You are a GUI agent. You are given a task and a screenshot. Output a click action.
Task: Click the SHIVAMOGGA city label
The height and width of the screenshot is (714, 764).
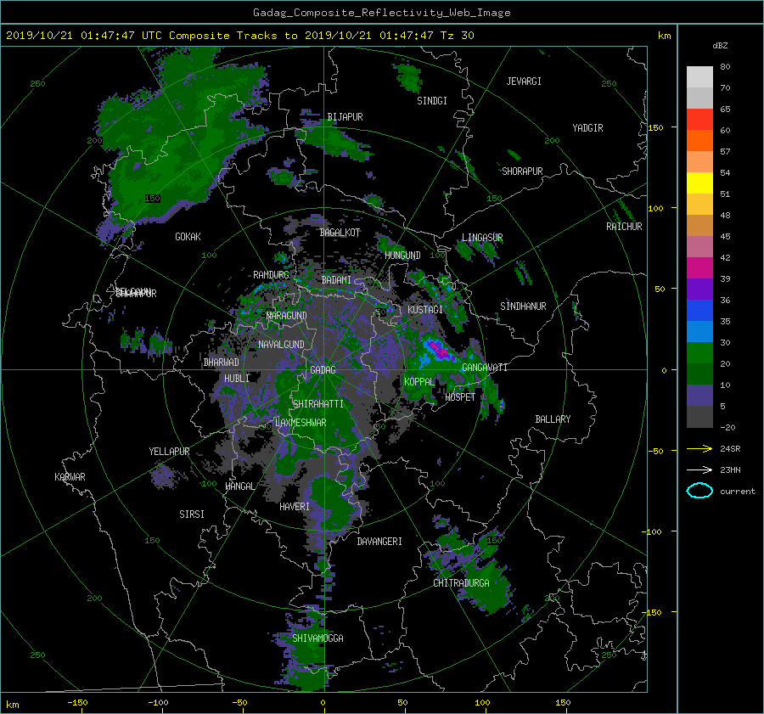(x=317, y=638)
